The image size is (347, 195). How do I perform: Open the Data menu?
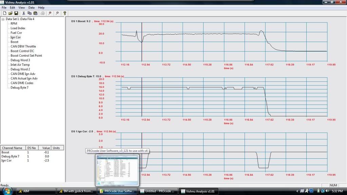point(32,7)
